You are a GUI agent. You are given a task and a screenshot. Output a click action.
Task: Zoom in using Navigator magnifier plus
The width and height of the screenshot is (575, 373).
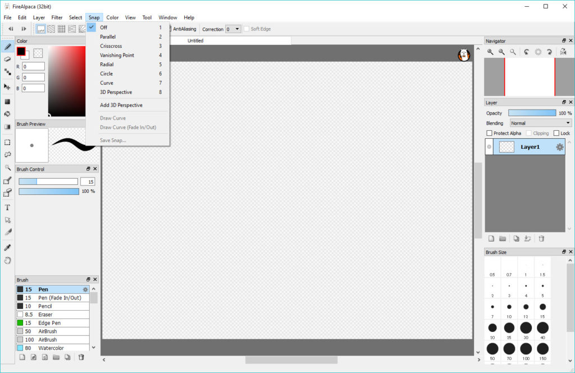[490, 52]
